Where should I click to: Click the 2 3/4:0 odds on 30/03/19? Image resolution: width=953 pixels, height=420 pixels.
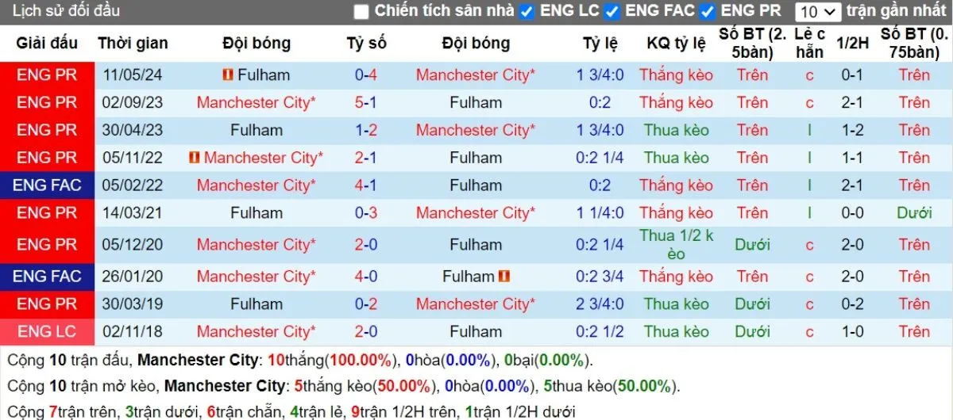[x=600, y=304]
